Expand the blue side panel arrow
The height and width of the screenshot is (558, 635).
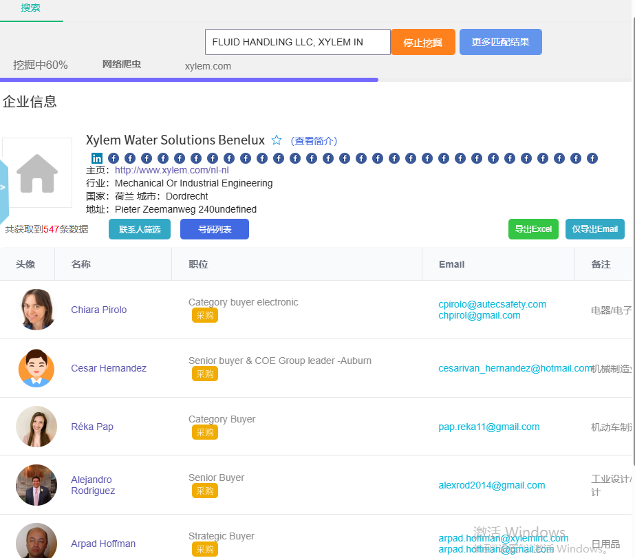pos(3,187)
